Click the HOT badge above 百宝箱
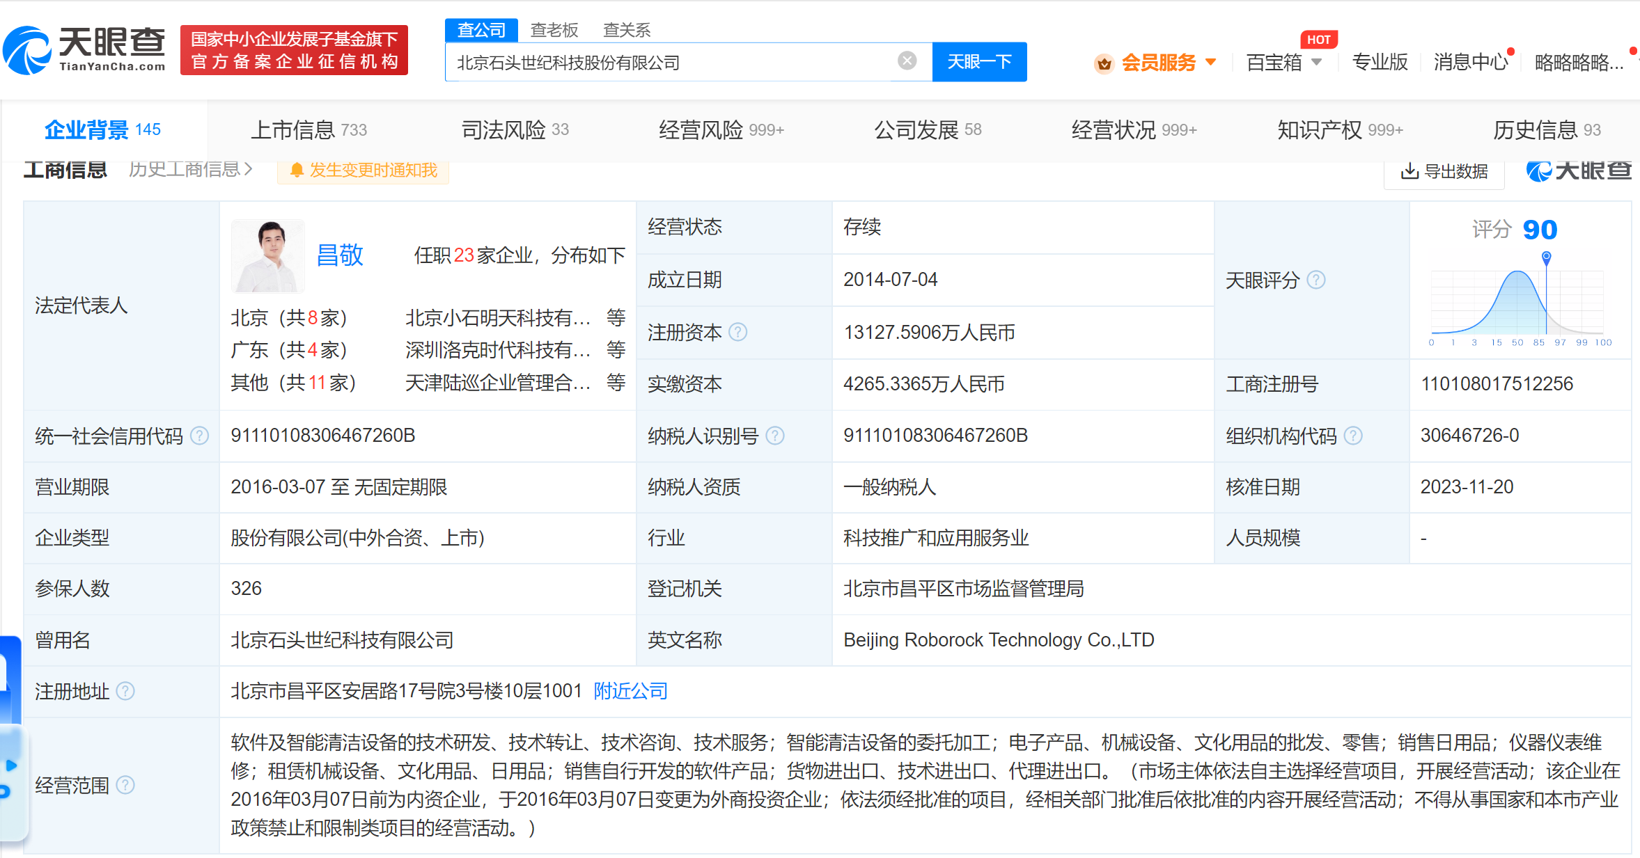The width and height of the screenshot is (1640, 858). pyautogui.click(x=1319, y=40)
